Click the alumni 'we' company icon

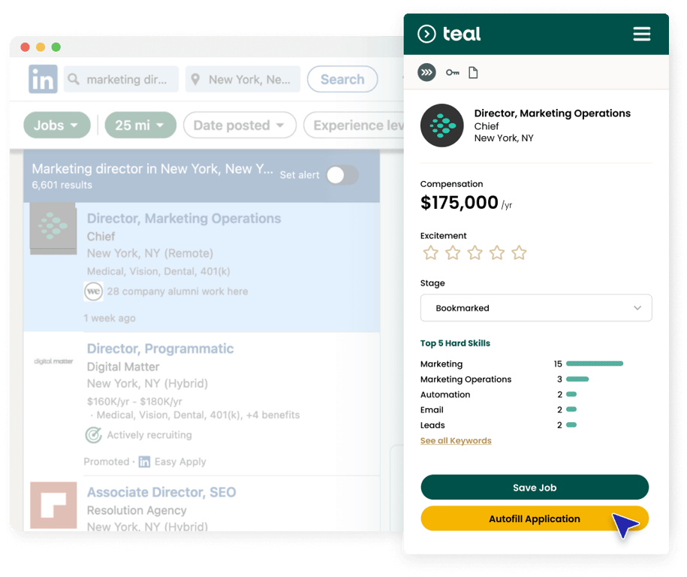pyautogui.click(x=93, y=292)
